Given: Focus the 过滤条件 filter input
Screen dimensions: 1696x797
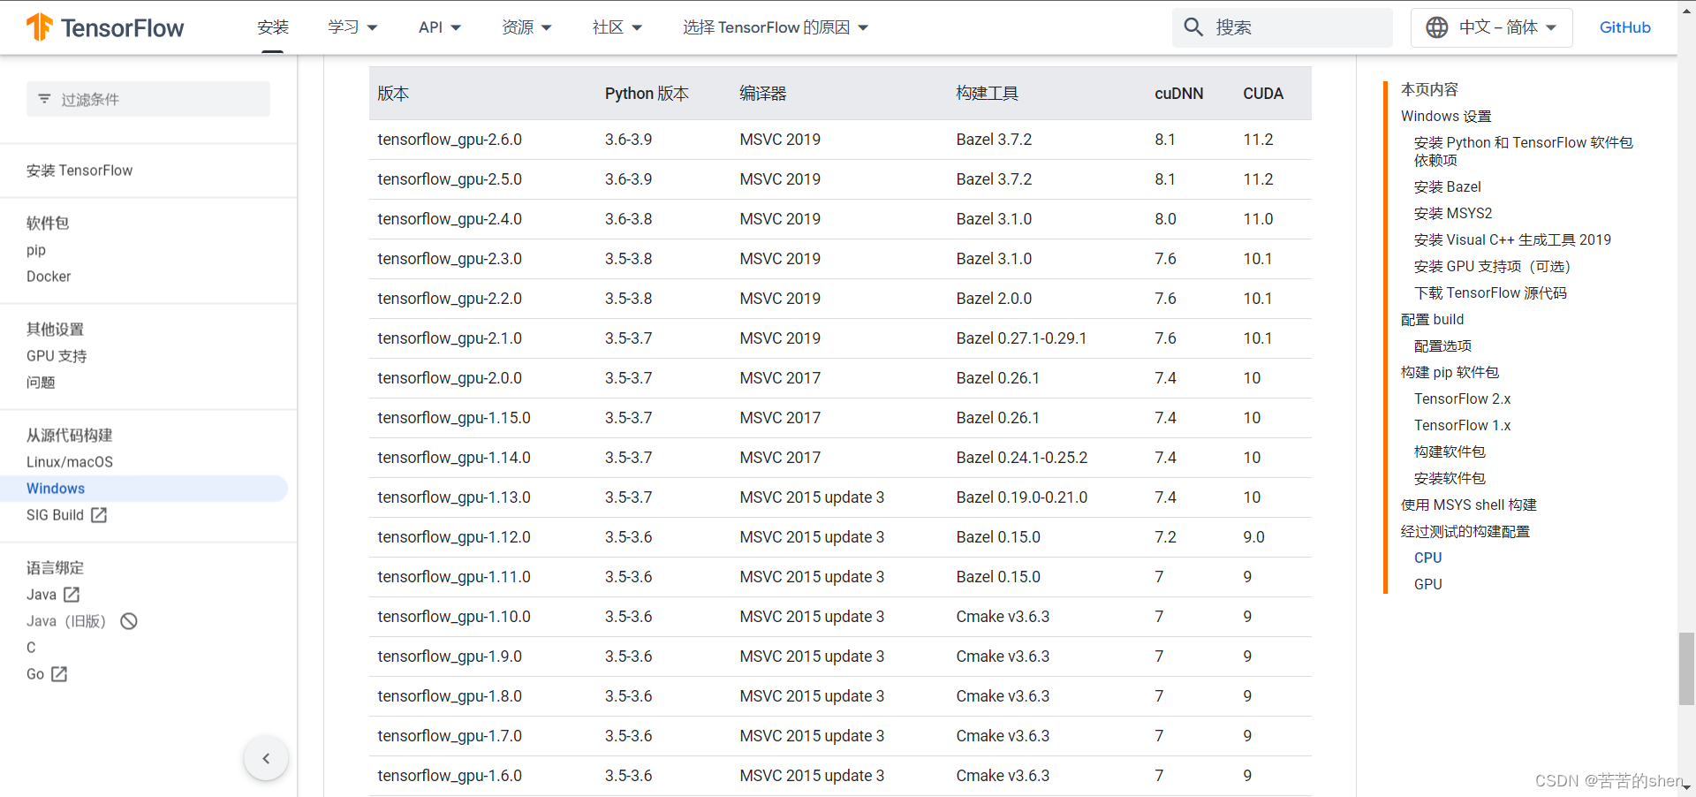Looking at the screenshot, I should coord(148,99).
